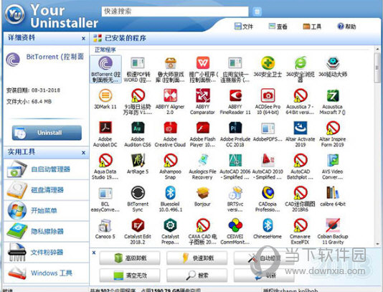The height and width of the screenshot is (292, 383).
Task: Select Adobe Audition CS6 icon
Action: pyautogui.click(x=138, y=128)
